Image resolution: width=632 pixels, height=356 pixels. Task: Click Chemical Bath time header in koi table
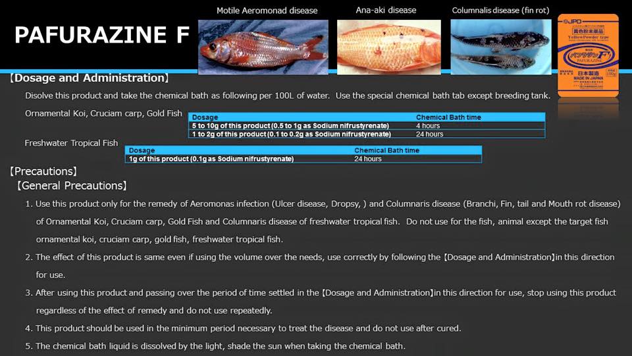(448, 117)
